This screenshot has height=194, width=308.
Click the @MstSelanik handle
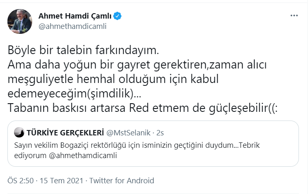click(127, 132)
